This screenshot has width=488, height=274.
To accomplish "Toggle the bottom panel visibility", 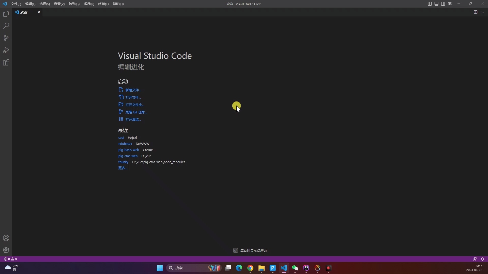I will tap(436, 4).
